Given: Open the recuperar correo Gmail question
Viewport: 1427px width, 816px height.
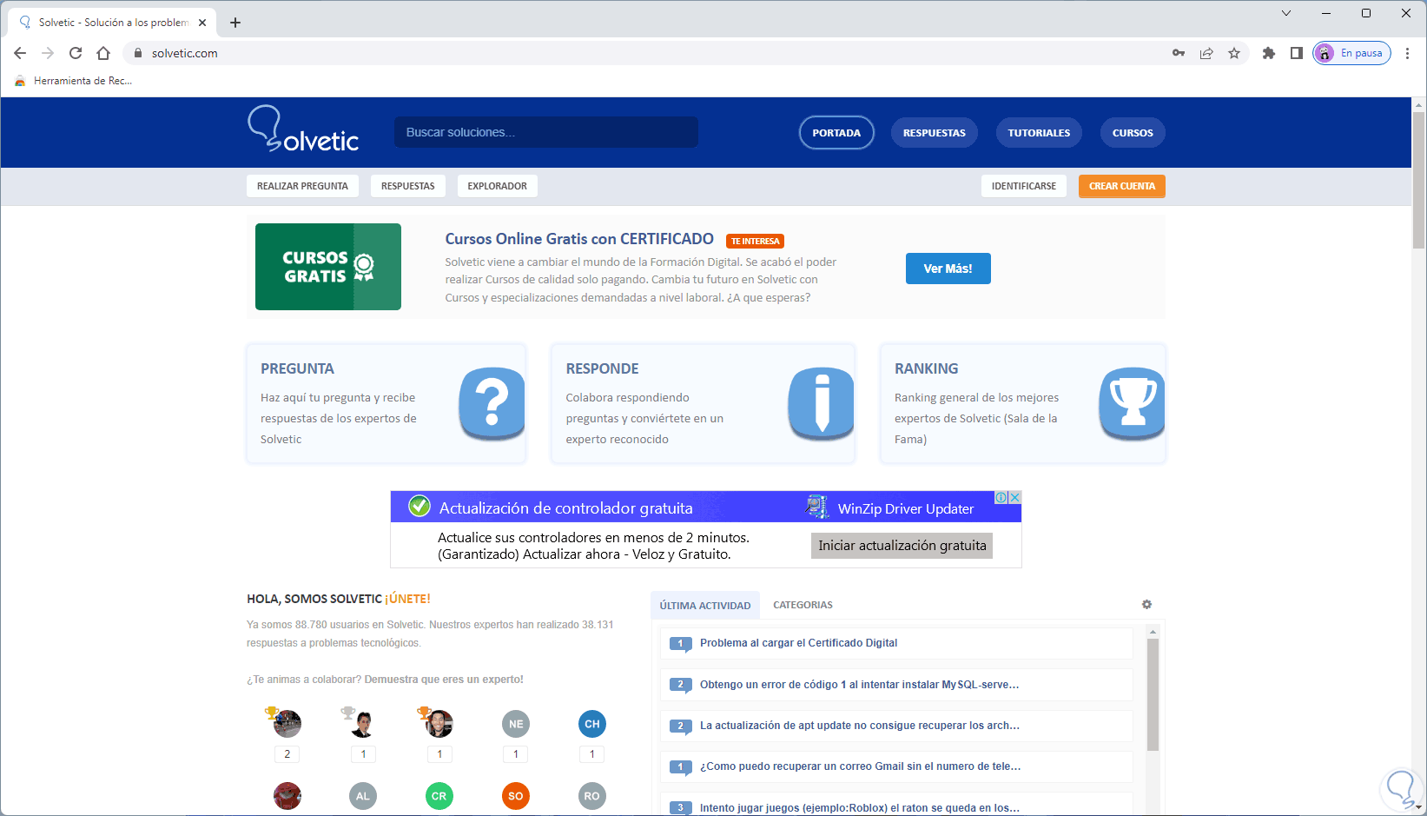Looking at the screenshot, I should tap(861, 766).
